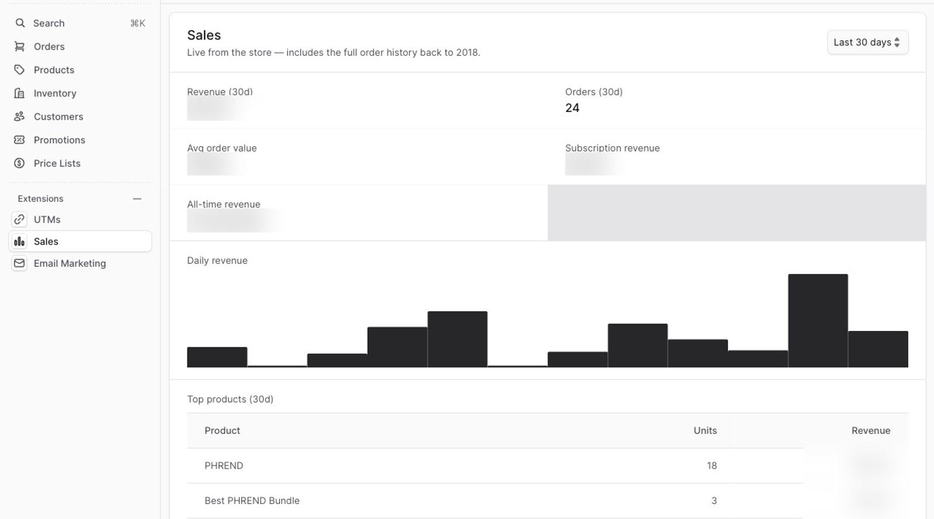
Task: Select the Sales extension item
Action: (80, 241)
